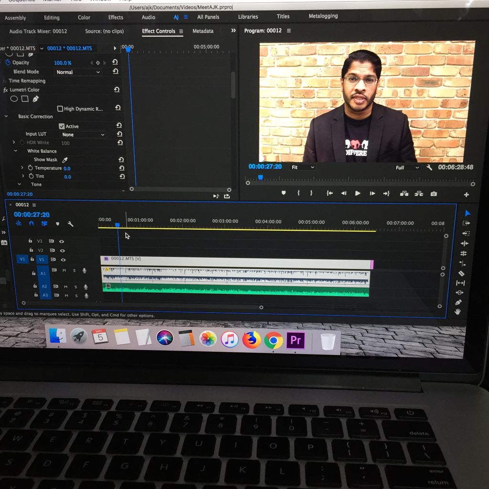The height and width of the screenshot is (489, 489).
Task: Show hidden panel tabs with double chevron
Action: click(x=233, y=31)
